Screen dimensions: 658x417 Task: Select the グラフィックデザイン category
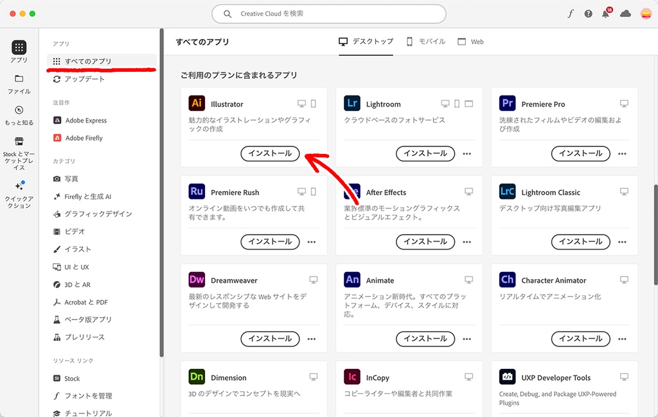(93, 214)
